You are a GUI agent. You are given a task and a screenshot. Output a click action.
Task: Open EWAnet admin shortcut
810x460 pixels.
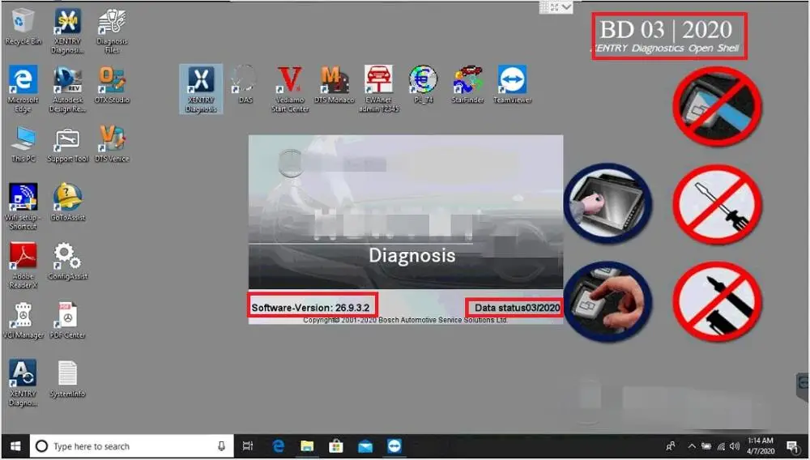coord(378,89)
